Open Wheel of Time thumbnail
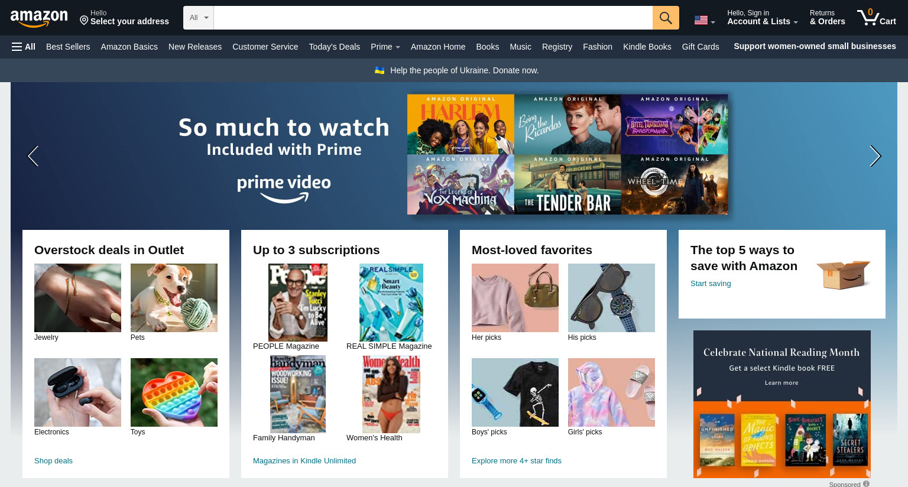The image size is (908, 487). coord(674,184)
